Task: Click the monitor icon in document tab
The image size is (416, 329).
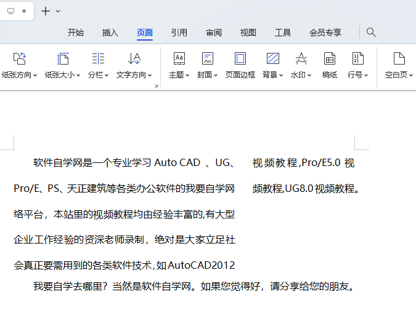Action: click(x=10, y=11)
